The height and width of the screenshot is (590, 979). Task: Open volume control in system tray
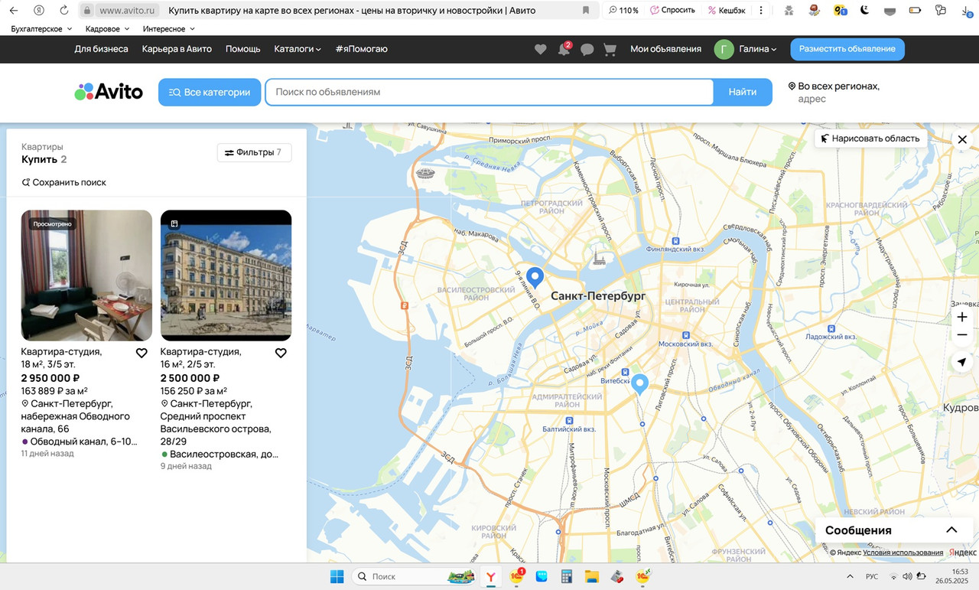pyautogui.click(x=907, y=576)
